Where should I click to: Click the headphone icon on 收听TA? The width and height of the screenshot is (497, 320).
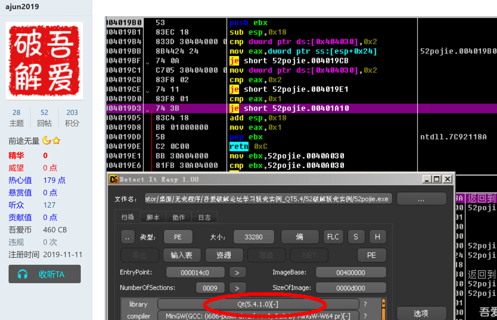pos(23,274)
